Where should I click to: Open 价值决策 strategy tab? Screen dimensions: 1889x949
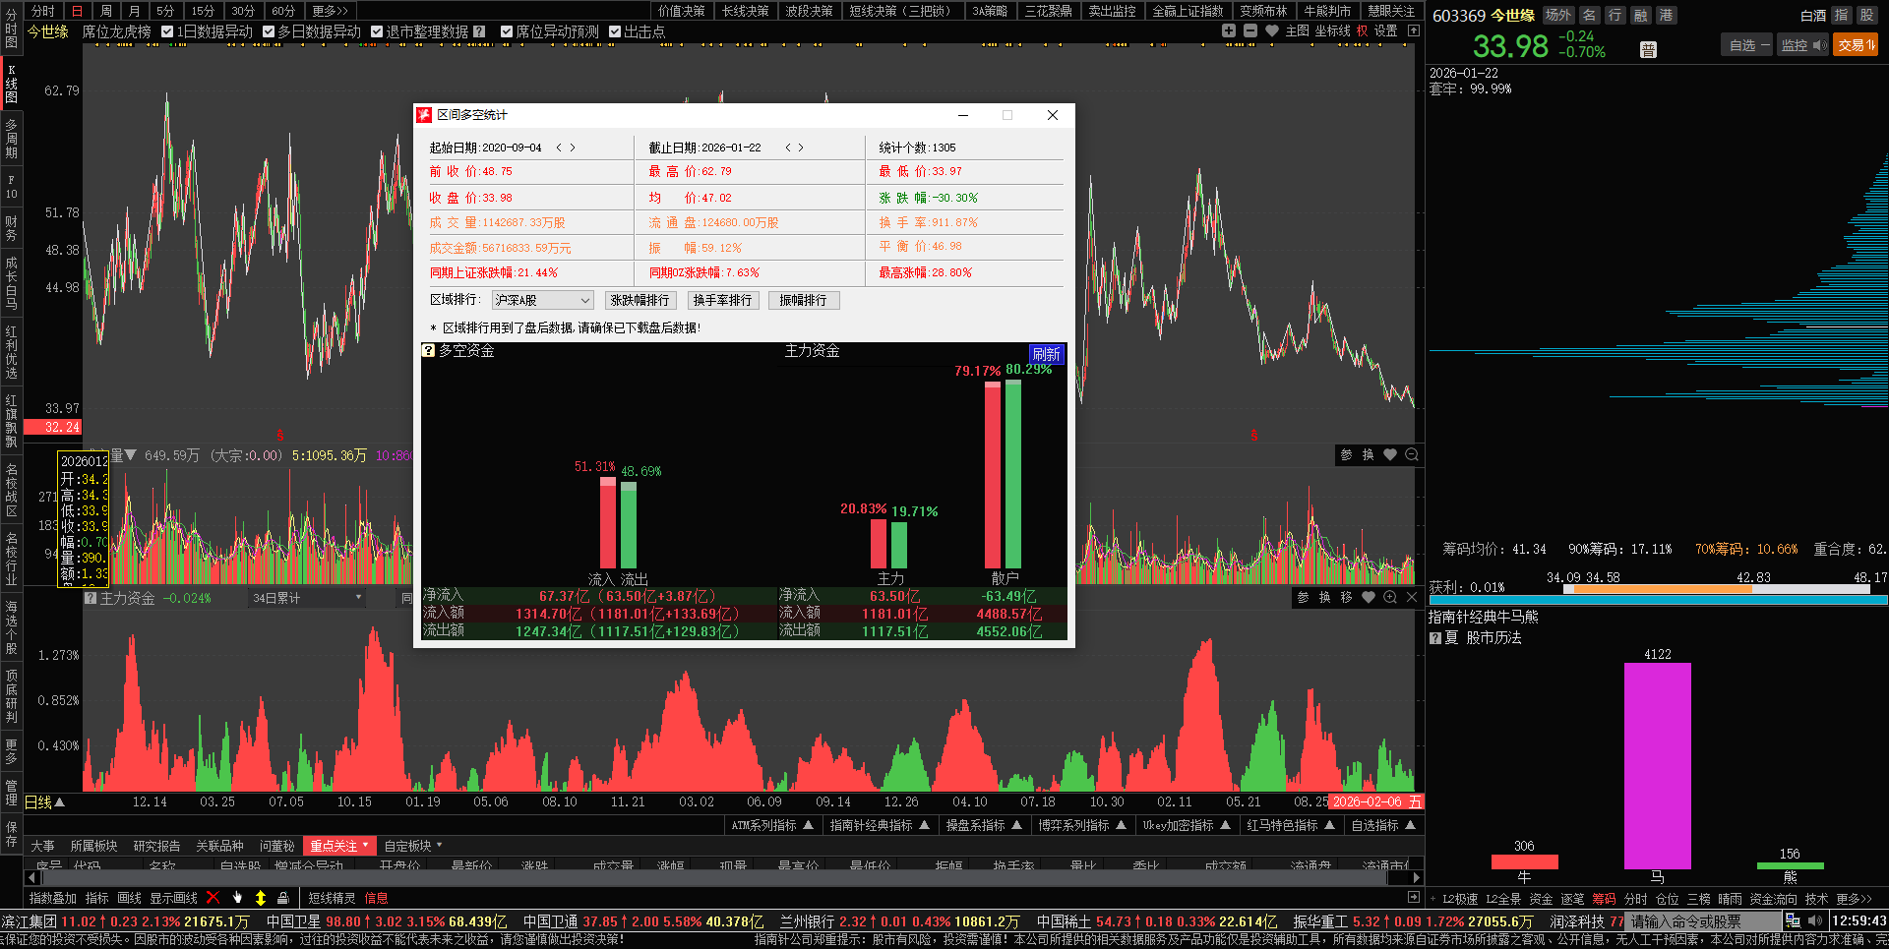coord(682,11)
